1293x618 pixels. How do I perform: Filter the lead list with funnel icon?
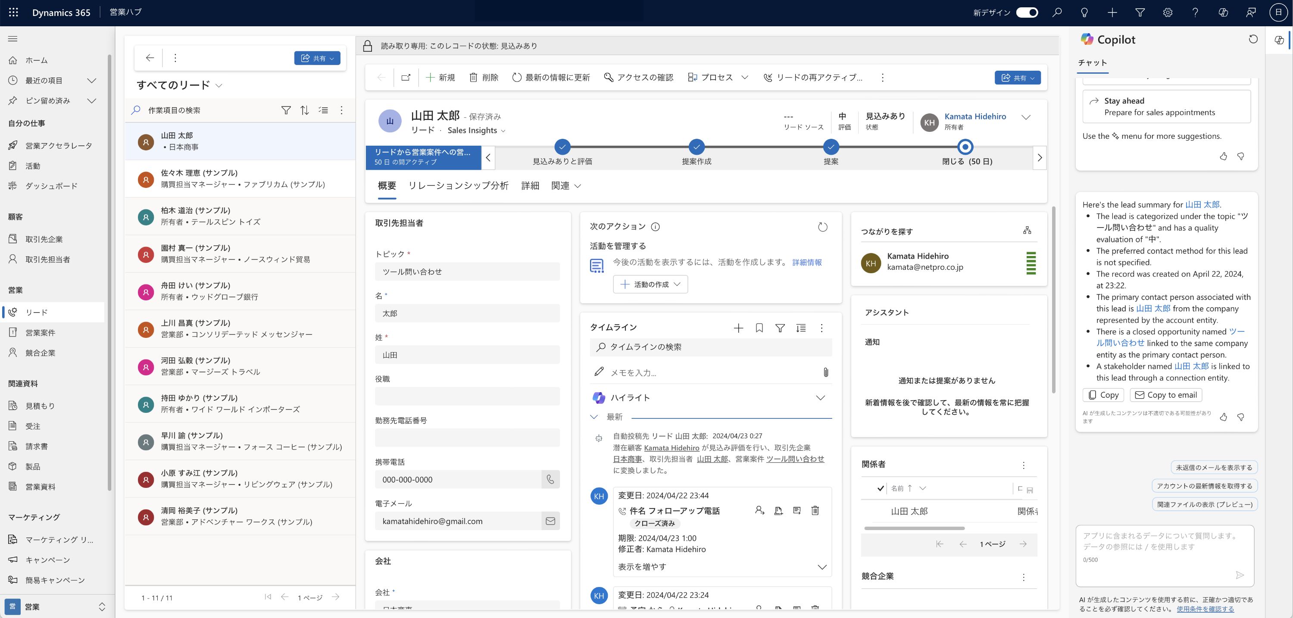[x=286, y=110]
